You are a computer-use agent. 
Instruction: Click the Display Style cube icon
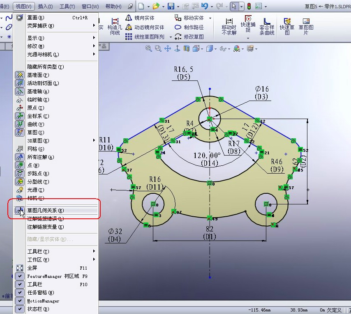209,48
